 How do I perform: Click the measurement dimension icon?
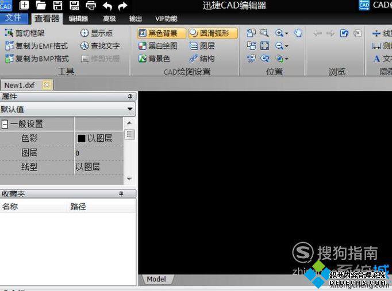(376, 46)
